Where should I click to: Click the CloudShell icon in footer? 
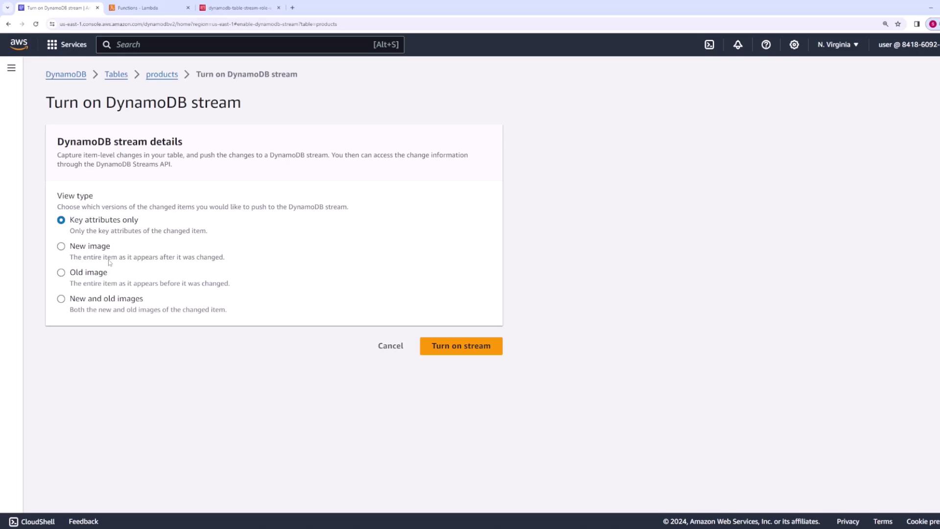pyautogui.click(x=14, y=522)
